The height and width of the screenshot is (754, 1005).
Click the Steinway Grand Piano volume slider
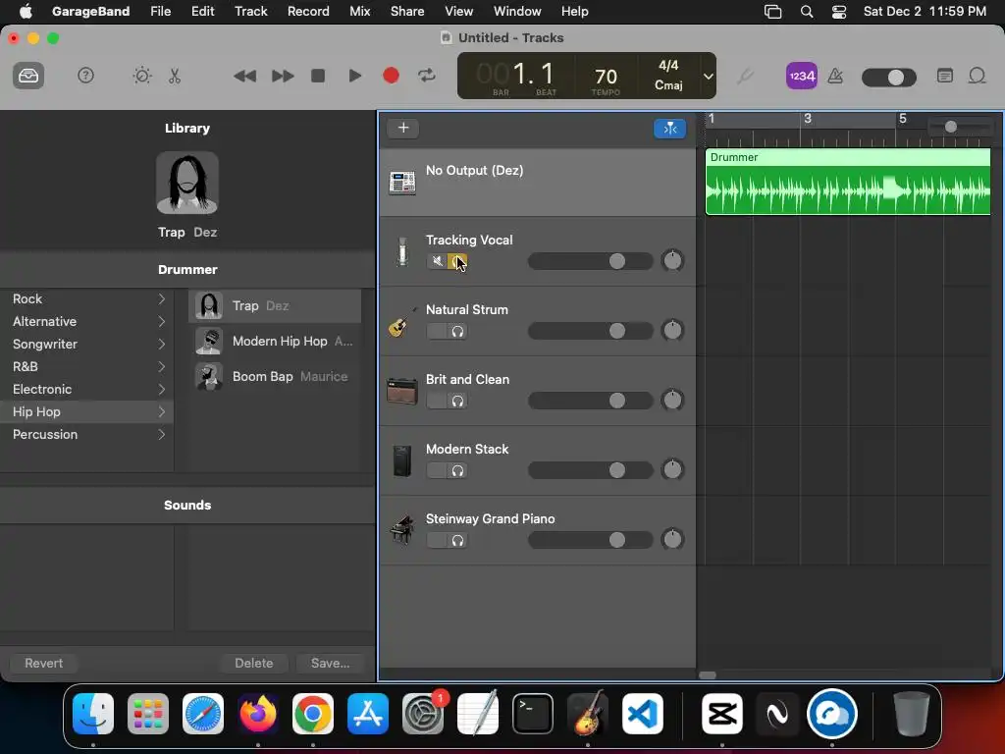point(590,540)
